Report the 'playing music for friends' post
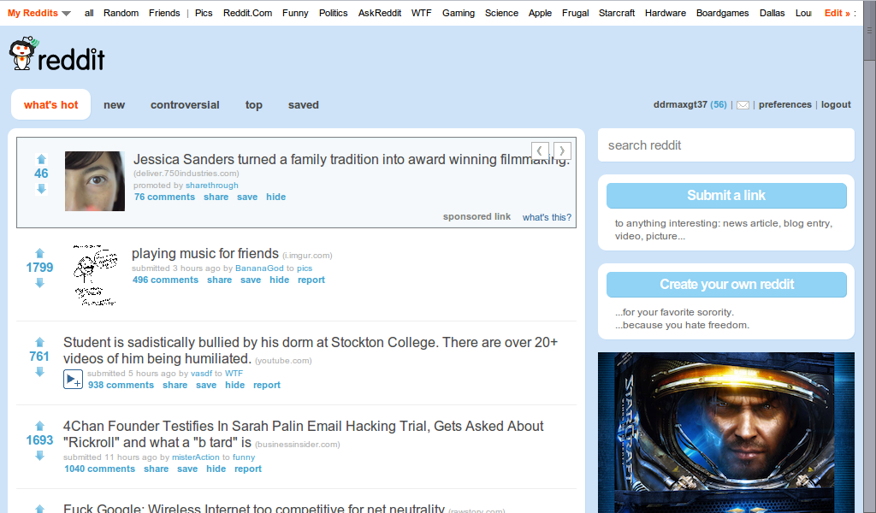876x513 pixels. click(311, 280)
